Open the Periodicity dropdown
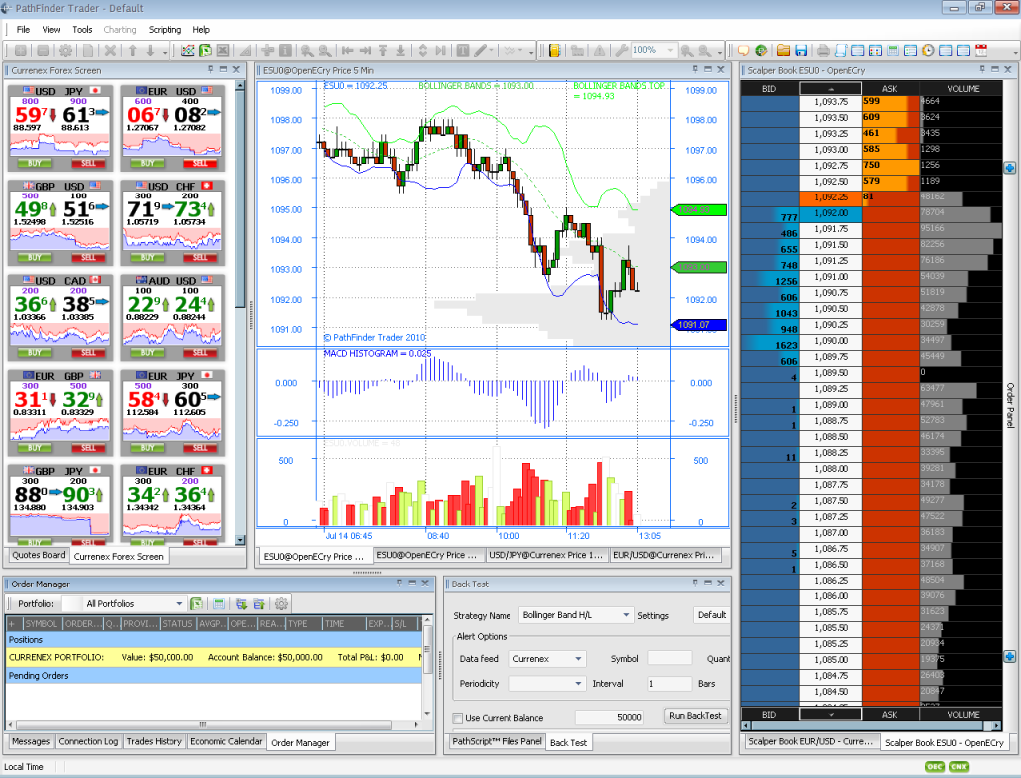The width and height of the screenshot is (1021, 778). [x=547, y=684]
